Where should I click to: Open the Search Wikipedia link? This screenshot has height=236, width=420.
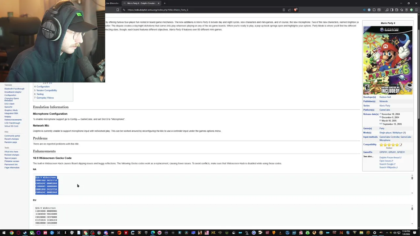click(388, 167)
